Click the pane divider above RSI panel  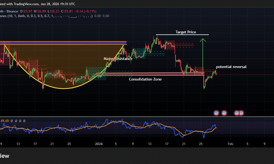click(x=137, y=117)
